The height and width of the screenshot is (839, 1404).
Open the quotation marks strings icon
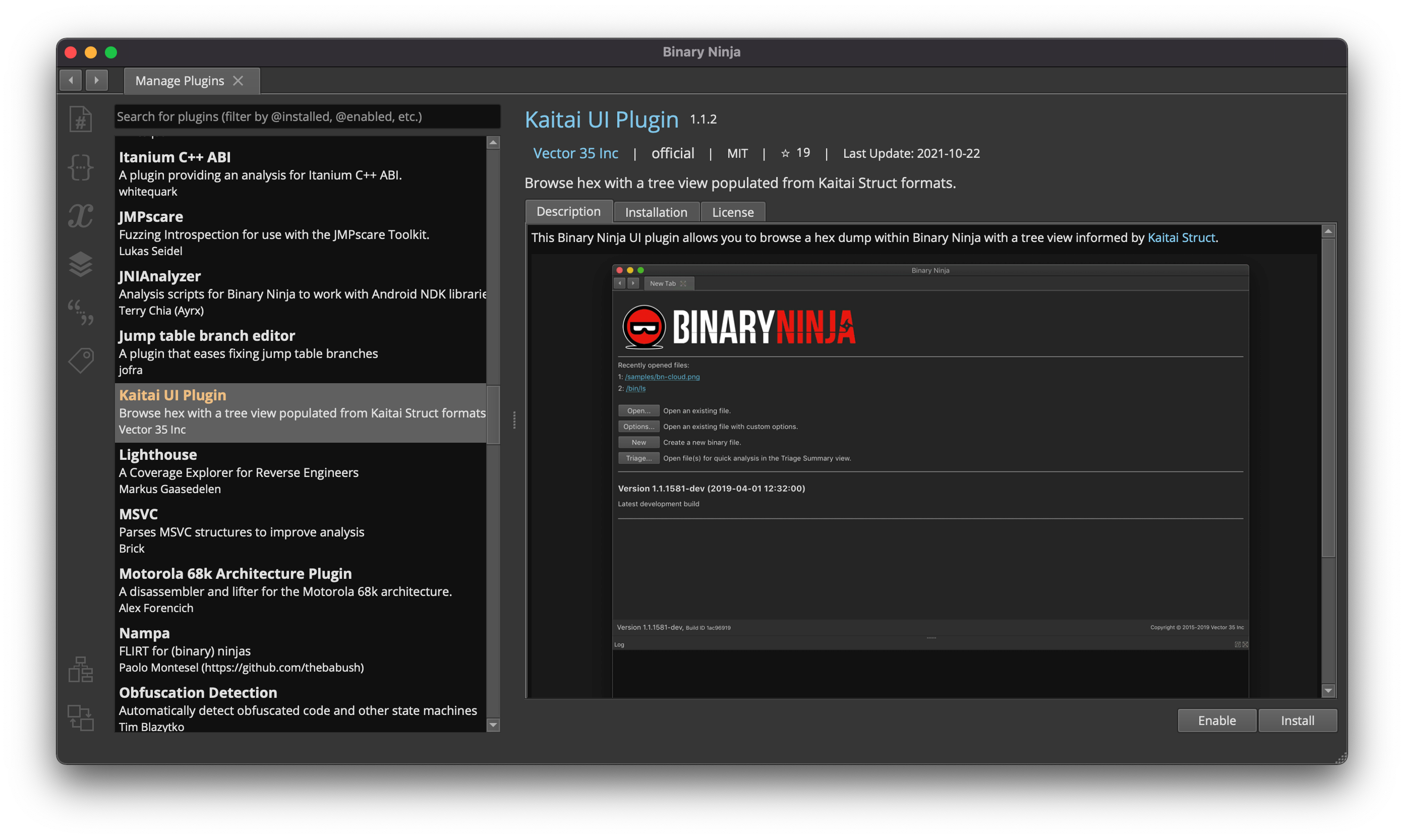pyautogui.click(x=81, y=312)
